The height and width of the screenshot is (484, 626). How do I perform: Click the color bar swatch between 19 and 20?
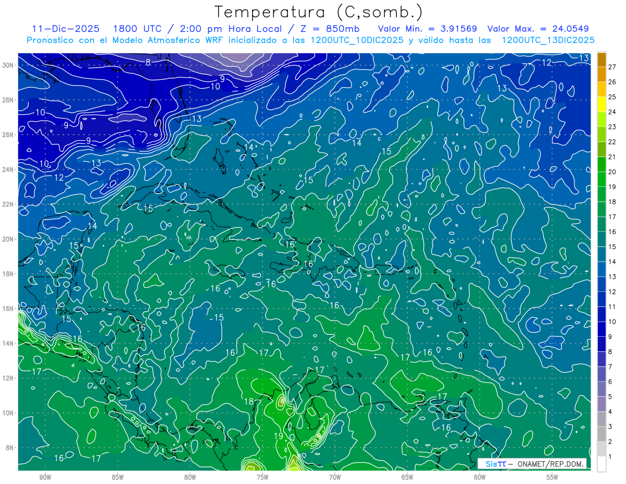tap(601, 179)
